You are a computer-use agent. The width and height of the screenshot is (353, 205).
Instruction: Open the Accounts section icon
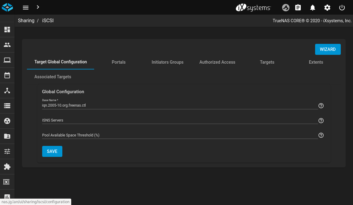pos(7,45)
